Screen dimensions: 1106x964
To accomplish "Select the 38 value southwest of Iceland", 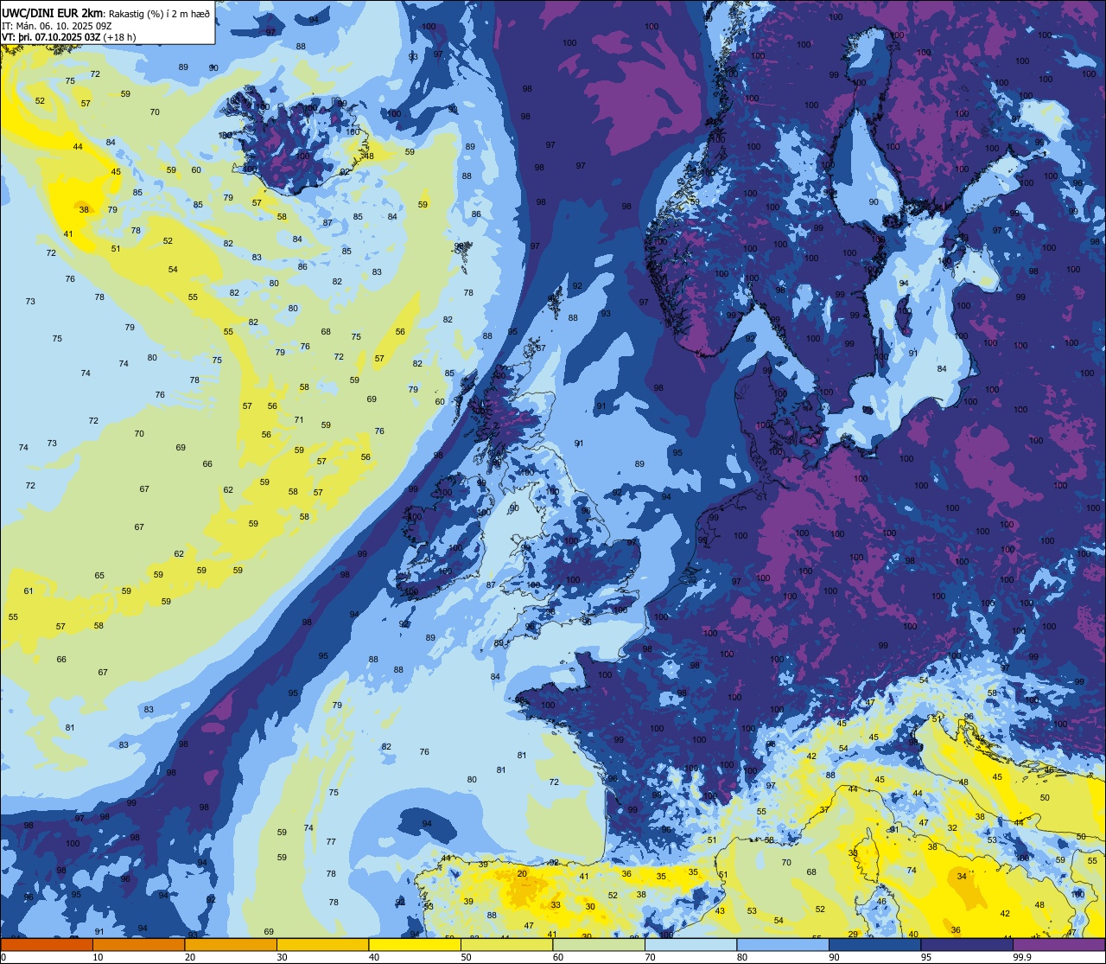I will pyautogui.click(x=84, y=209).
